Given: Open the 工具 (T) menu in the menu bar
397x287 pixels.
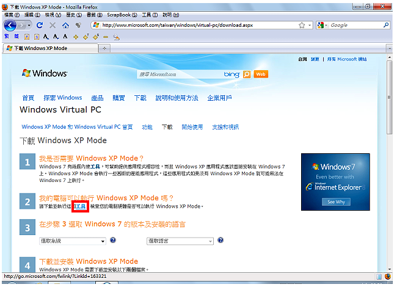Looking at the screenshot, I should pyautogui.click(x=150, y=15).
